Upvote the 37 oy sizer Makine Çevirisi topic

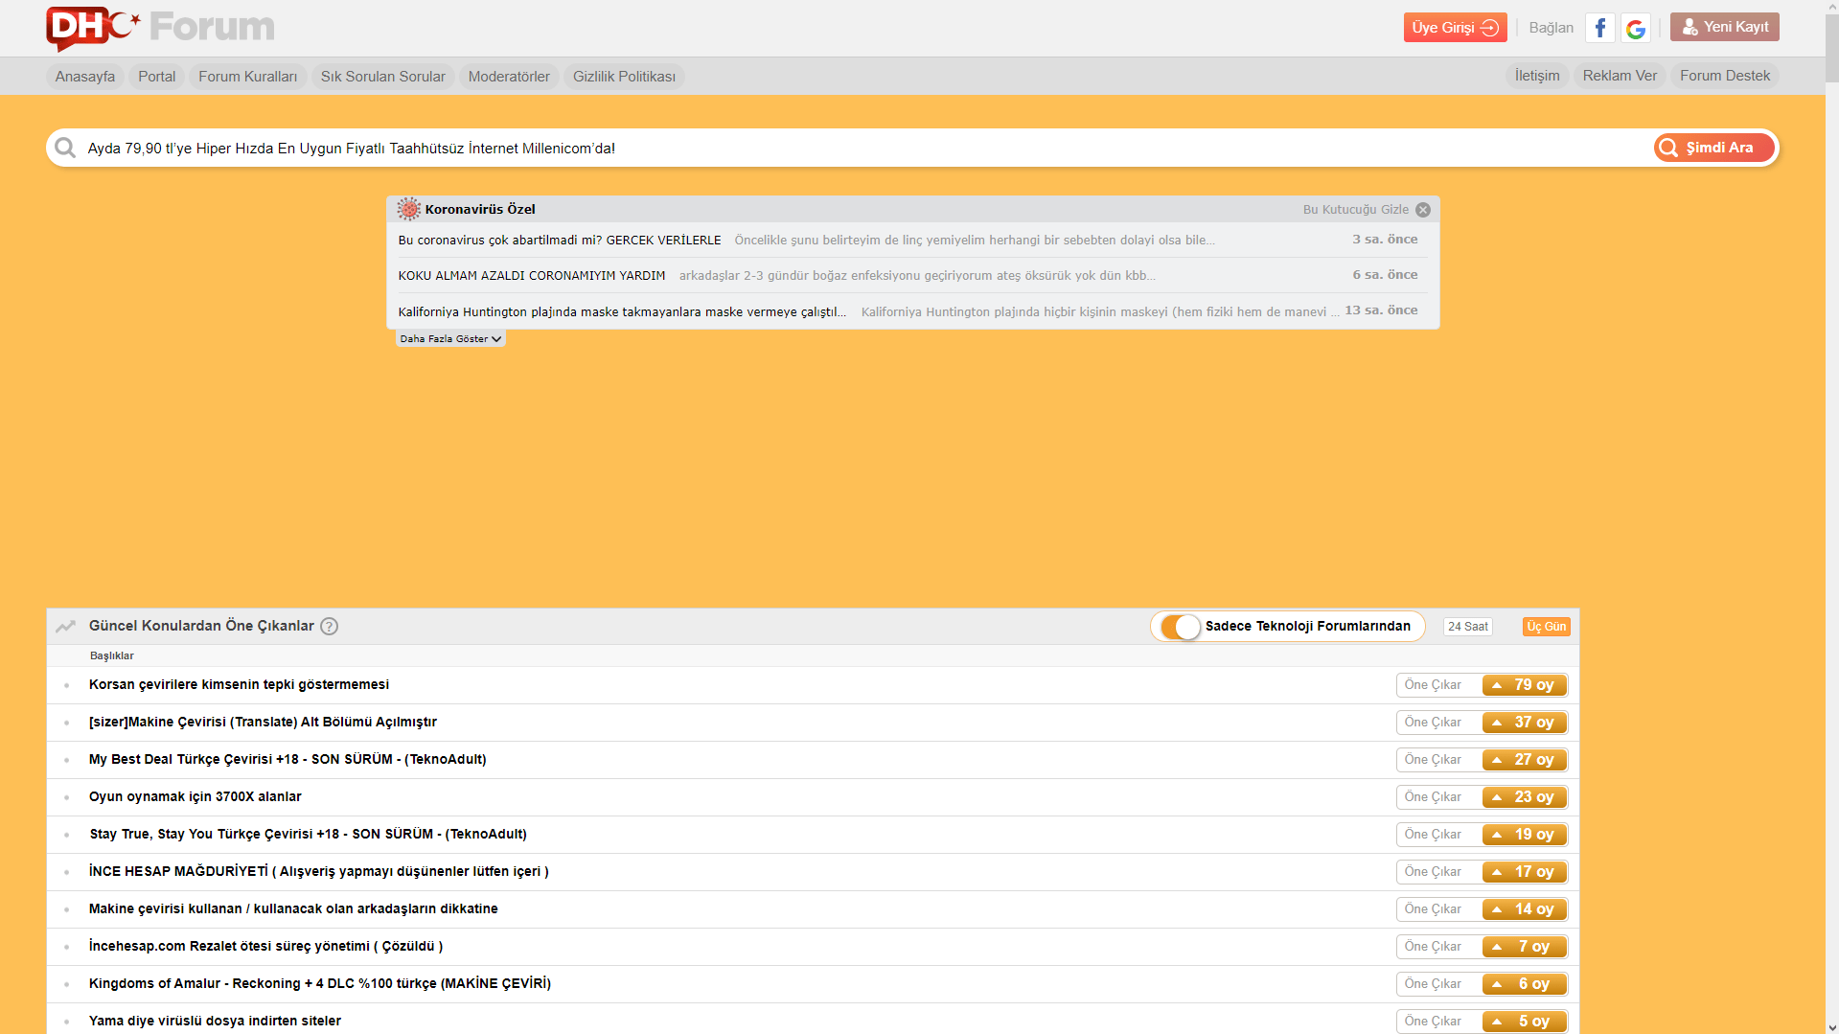[1524, 723]
